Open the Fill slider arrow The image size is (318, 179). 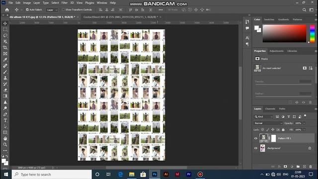click(x=304, y=130)
